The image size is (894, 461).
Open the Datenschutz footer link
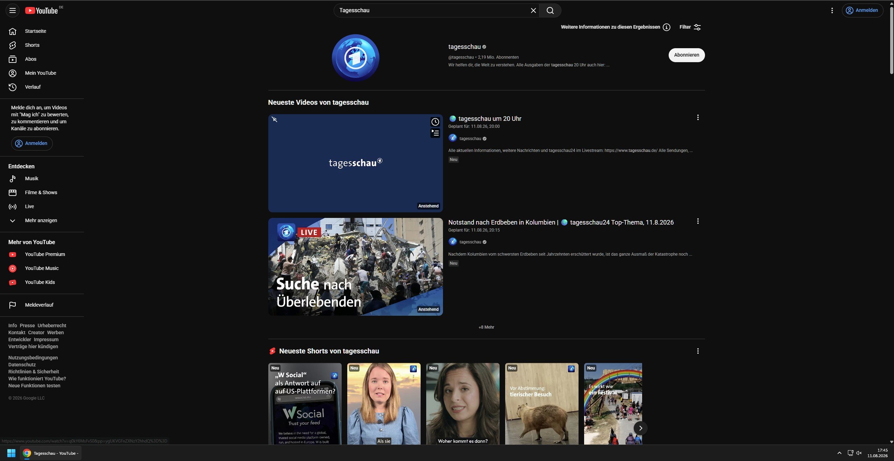[x=22, y=365]
